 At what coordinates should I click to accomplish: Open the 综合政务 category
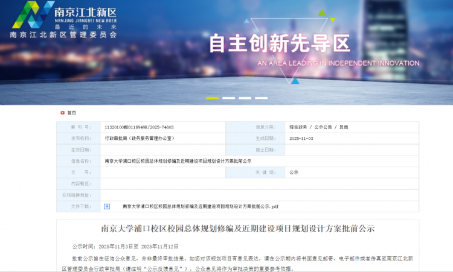tap(298, 127)
